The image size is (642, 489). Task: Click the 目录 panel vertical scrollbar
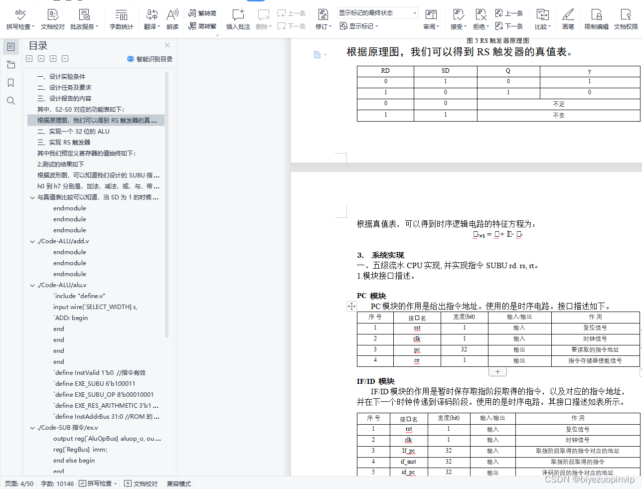coord(166,205)
